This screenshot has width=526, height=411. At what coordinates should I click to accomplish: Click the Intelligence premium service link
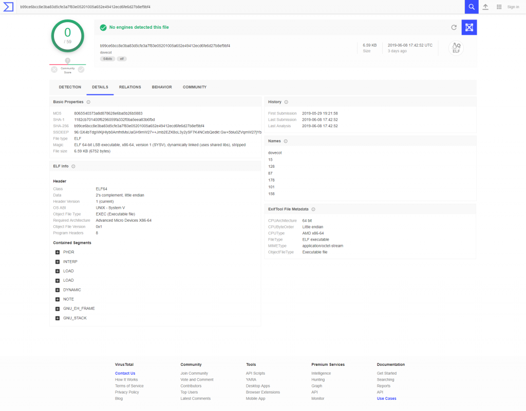[321, 373]
